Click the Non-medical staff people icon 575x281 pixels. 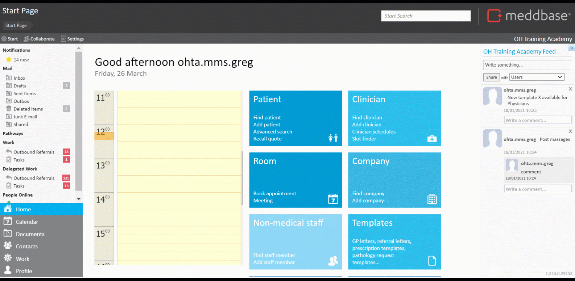tap(333, 261)
